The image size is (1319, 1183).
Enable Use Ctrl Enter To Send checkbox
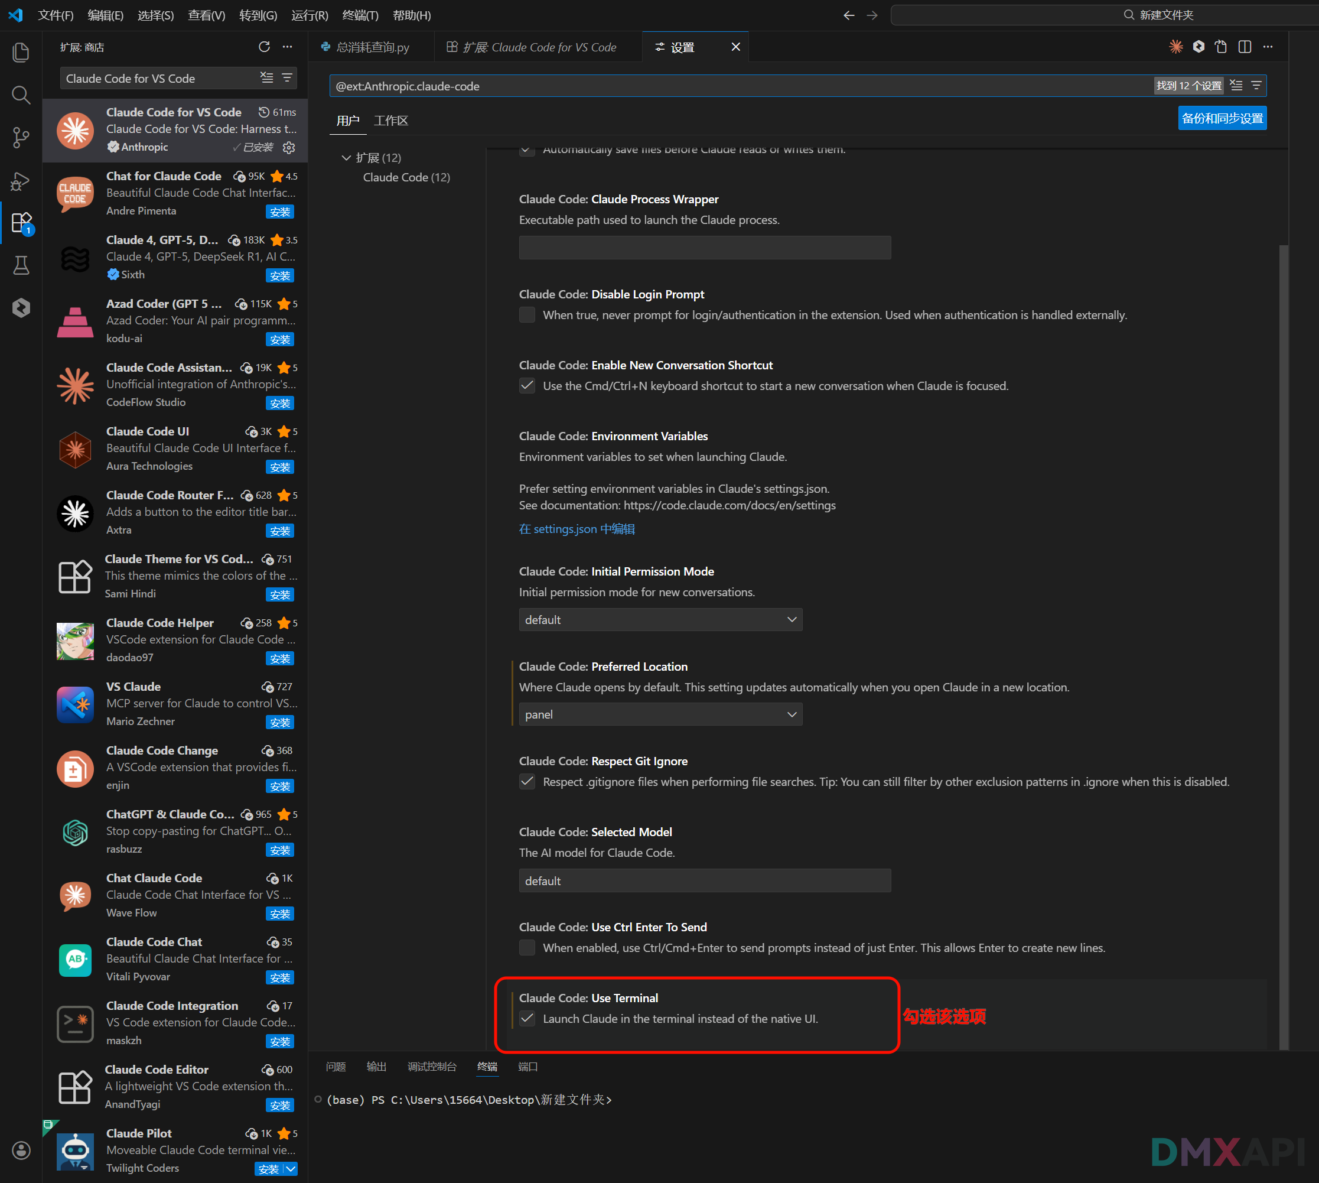coord(527,947)
